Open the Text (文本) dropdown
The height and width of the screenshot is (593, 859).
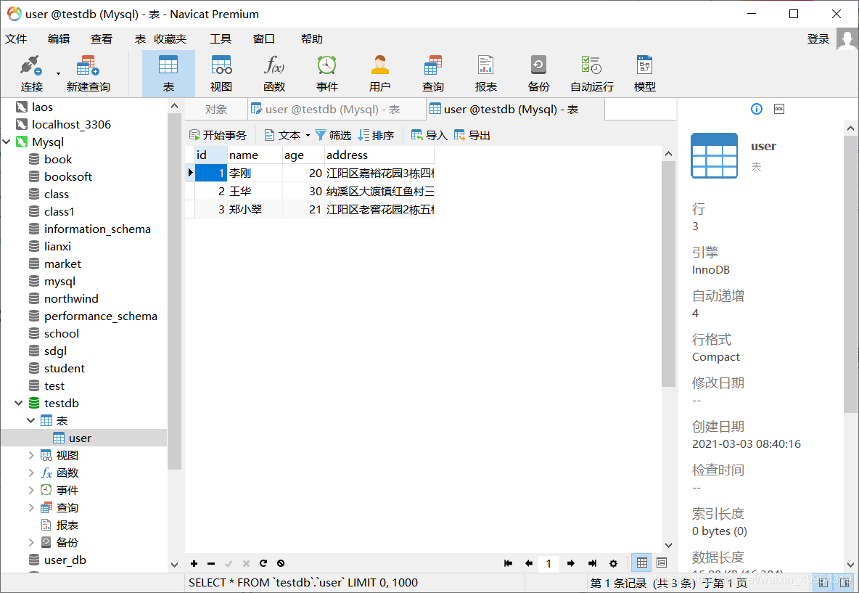click(287, 136)
